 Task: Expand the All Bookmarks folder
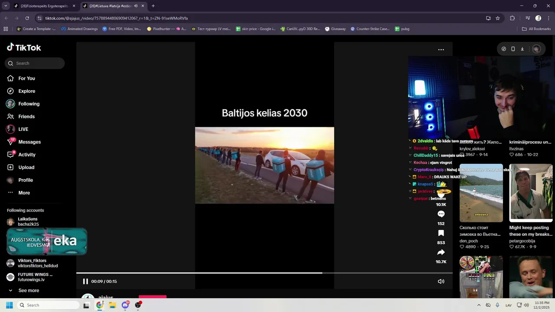coord(536,29)
